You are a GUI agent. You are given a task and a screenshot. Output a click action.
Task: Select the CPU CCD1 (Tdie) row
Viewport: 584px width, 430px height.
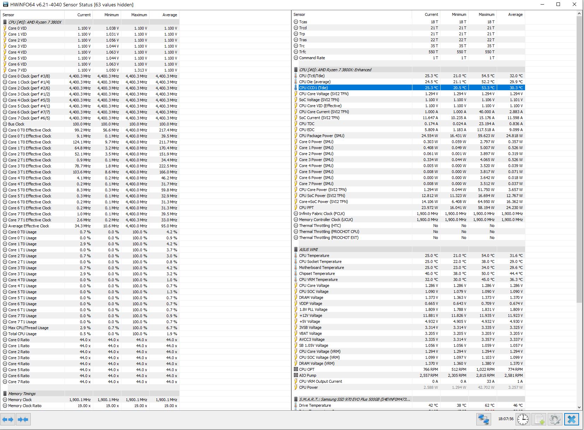click(x=313, y=88)
